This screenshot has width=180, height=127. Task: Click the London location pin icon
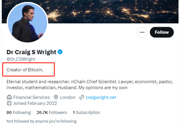(x=56, y=97)
